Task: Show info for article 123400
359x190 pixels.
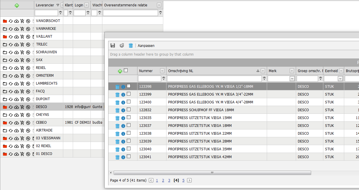Action: coord(123,102)
